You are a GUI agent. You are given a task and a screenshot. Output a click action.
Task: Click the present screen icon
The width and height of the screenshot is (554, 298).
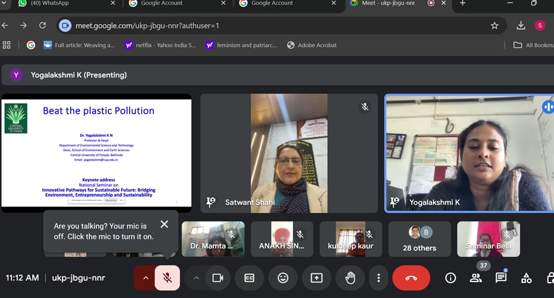316,278
